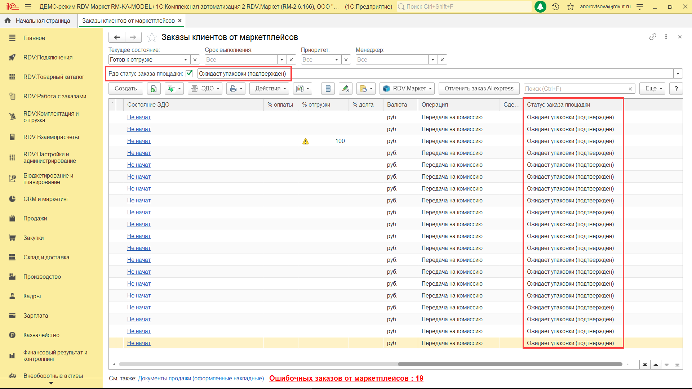Click the copy document icon next to Создать

154,89
